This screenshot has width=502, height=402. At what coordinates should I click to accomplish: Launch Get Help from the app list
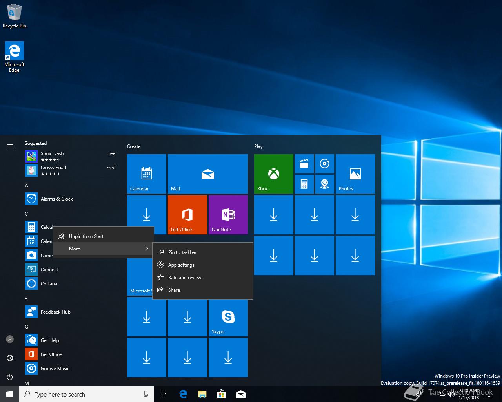click(71, 340)
